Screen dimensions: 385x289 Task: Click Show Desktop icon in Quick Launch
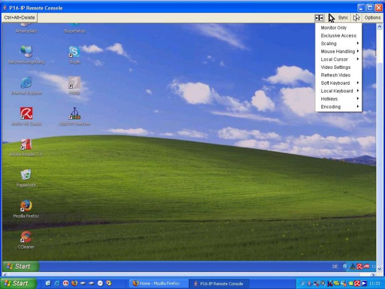[x=48, y=283]
